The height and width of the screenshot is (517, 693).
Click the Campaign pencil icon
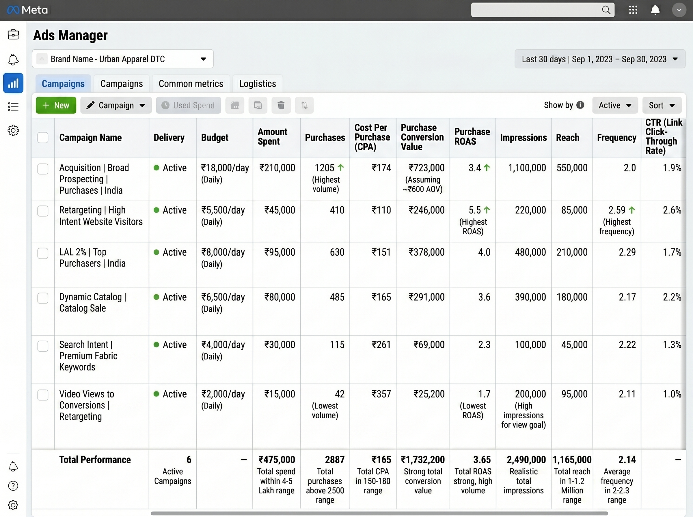pos(90,105)
